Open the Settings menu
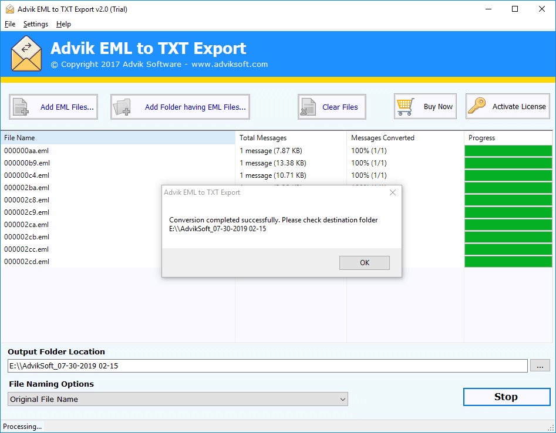The height and width of the screenshot is (433, 556). coord(35,24)
